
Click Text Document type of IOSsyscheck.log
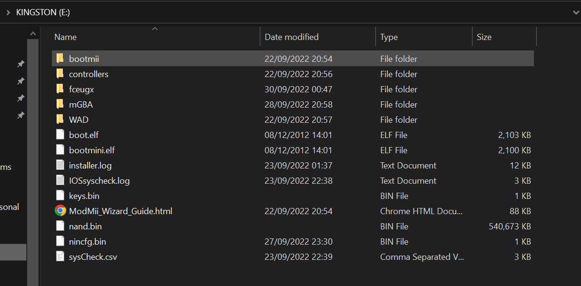pyautogui.click(x=408, y=181)
